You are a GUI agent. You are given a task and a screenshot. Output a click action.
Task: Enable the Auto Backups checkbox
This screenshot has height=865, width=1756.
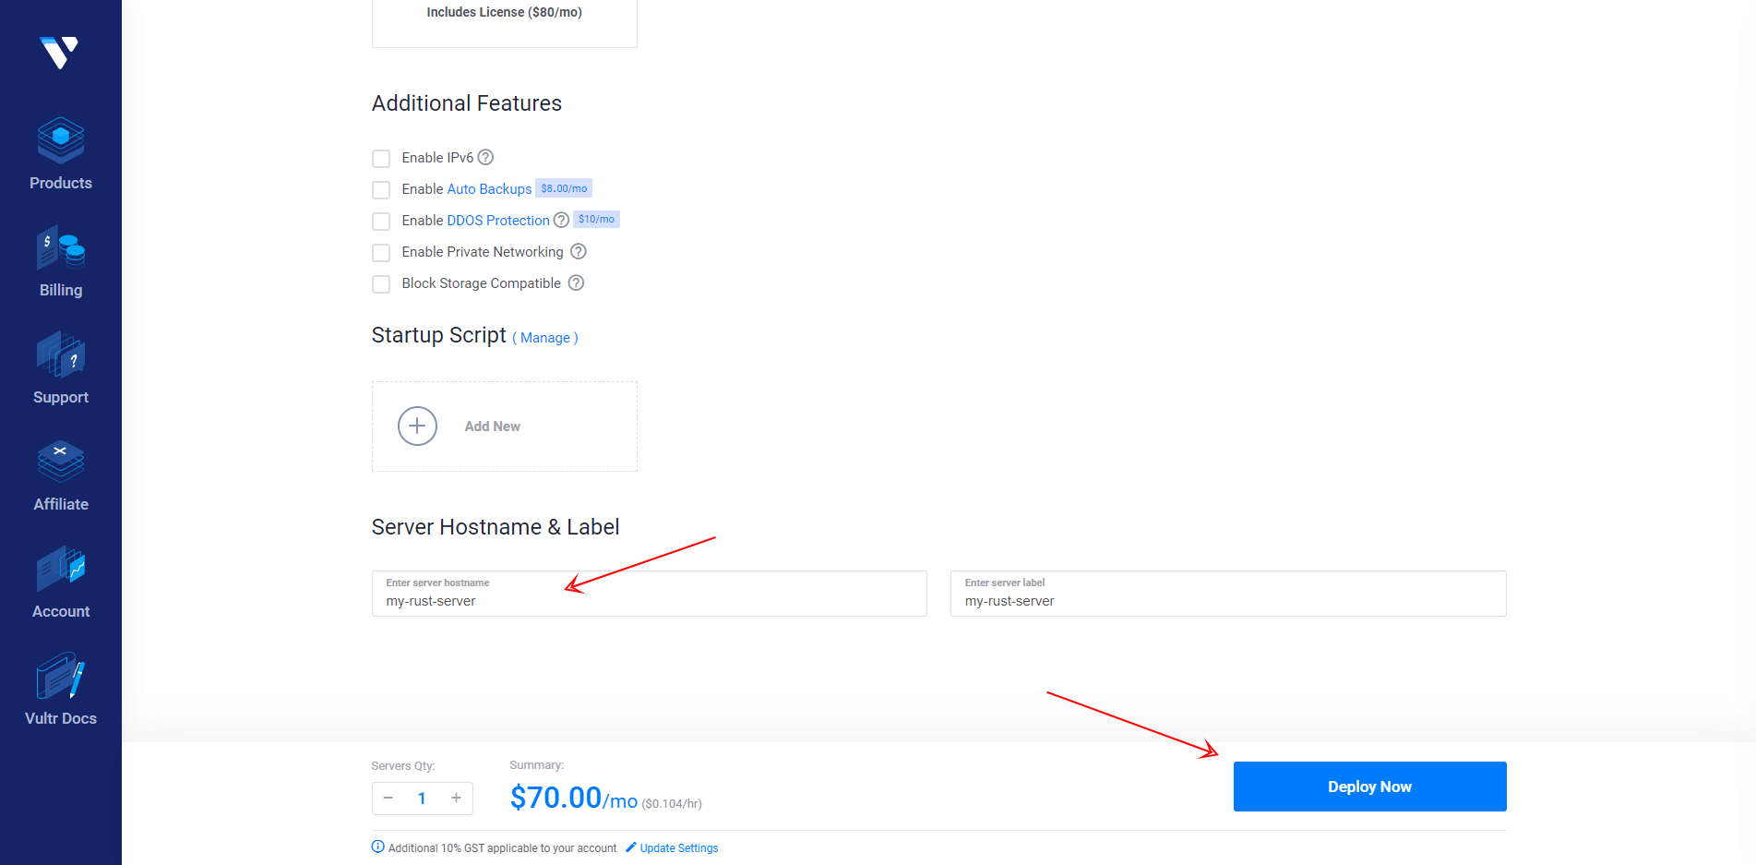click(x=381, y=190)
